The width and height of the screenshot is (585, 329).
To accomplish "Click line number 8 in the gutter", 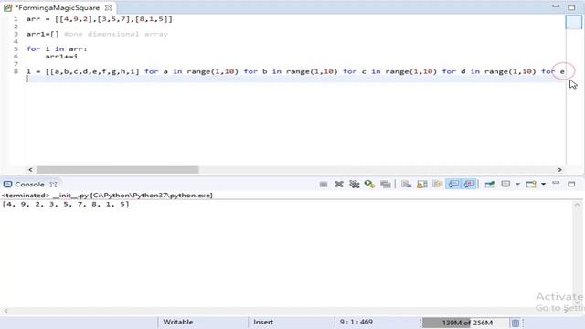I will tap(16, 71).
